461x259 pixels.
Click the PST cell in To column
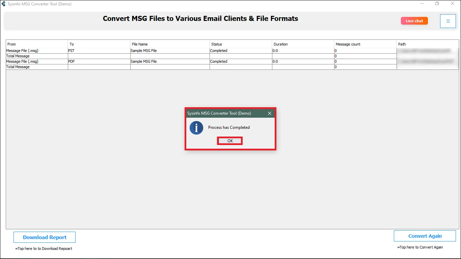pos(99,51)
